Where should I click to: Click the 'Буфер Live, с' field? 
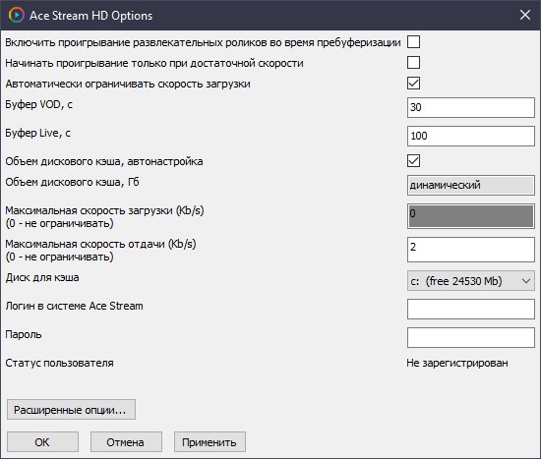(471, 136)
